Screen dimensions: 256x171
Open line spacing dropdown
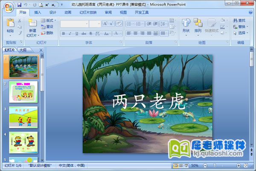pyautogui.click(x=163, y=24)
